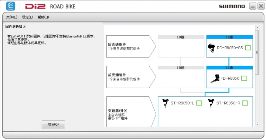Click the front derailleur icon beside FD-R8050
Image resolution: width=266 pixels, height=140 pixels.
215,79
